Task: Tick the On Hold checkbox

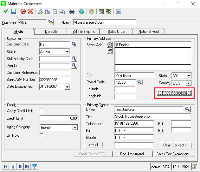Action: [x=42, y=135]
